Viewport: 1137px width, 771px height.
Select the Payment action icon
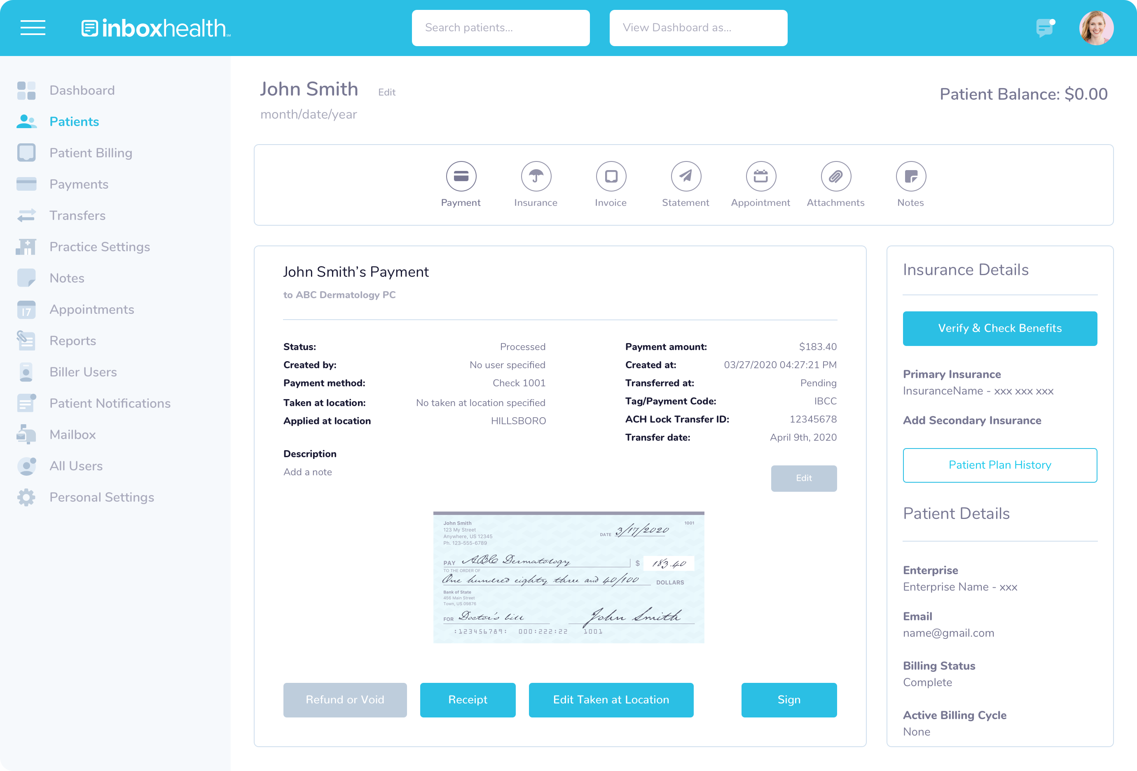coord(461,176)
